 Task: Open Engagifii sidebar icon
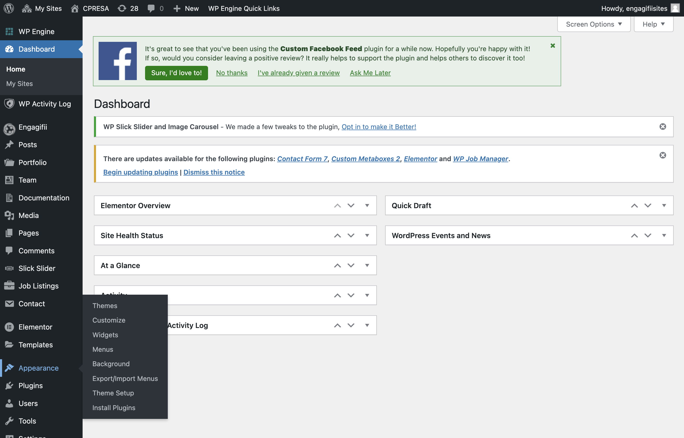coord(9,129)
